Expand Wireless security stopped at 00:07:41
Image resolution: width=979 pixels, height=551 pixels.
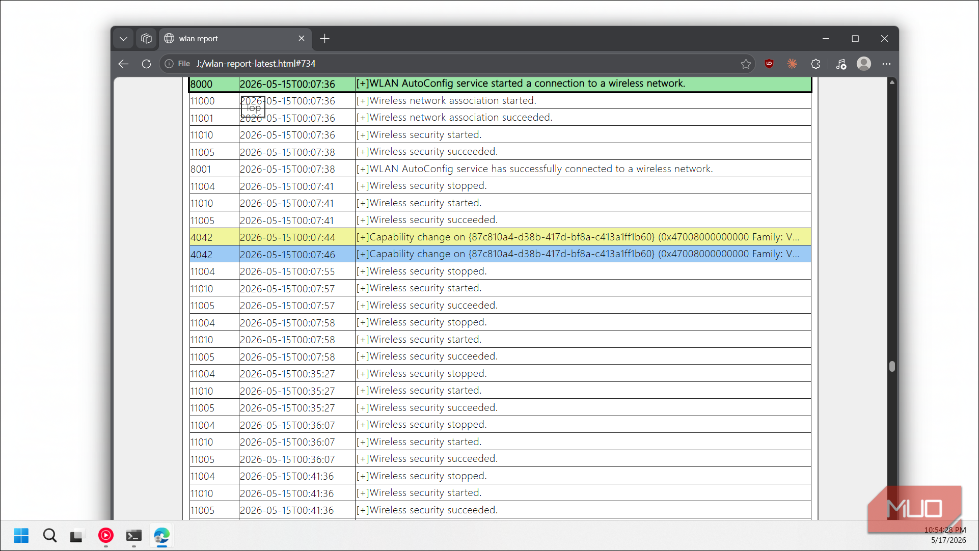click(362, 186)
